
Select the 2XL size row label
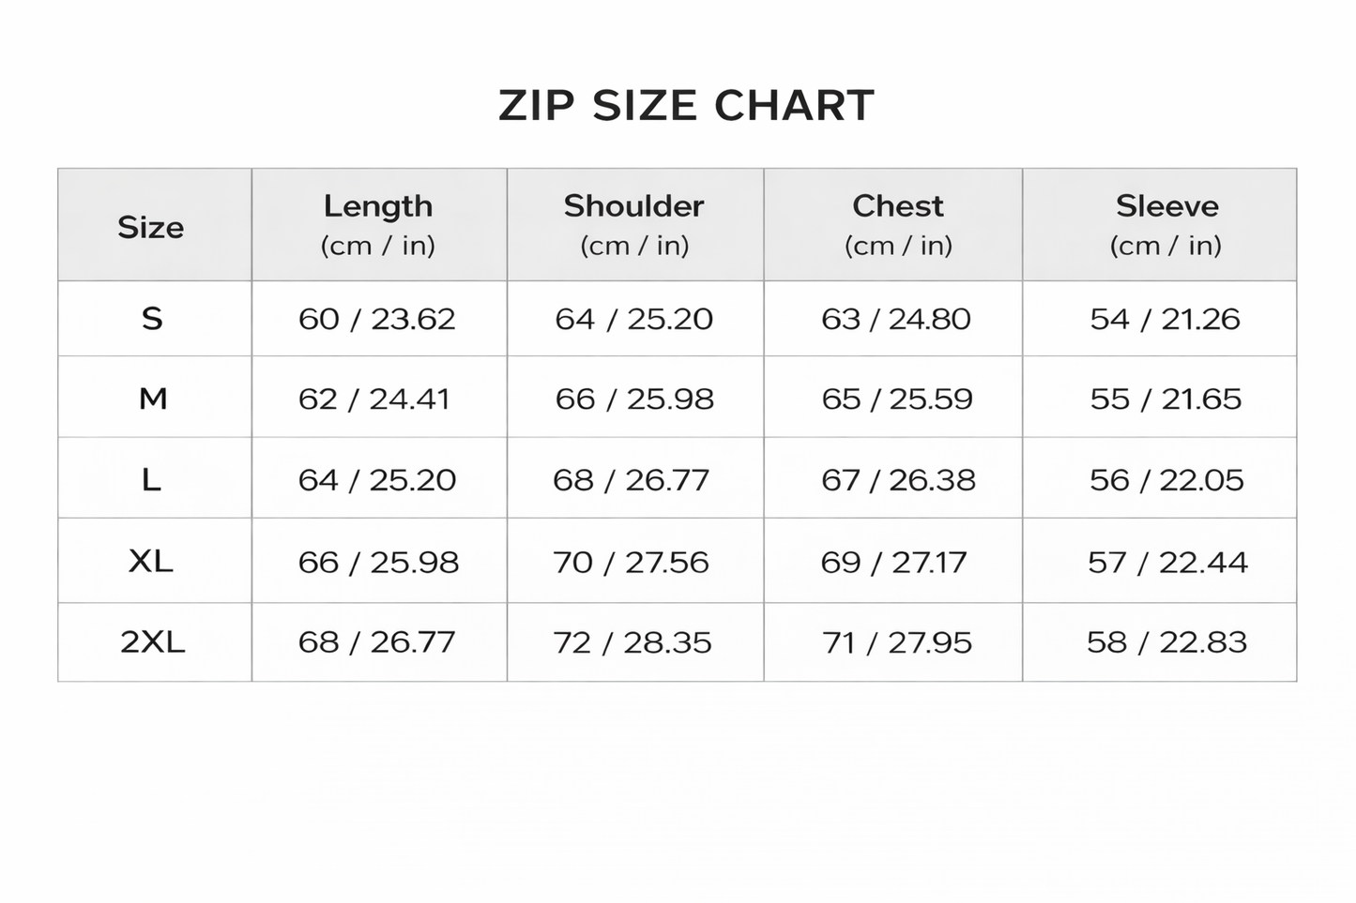[152, 642]
